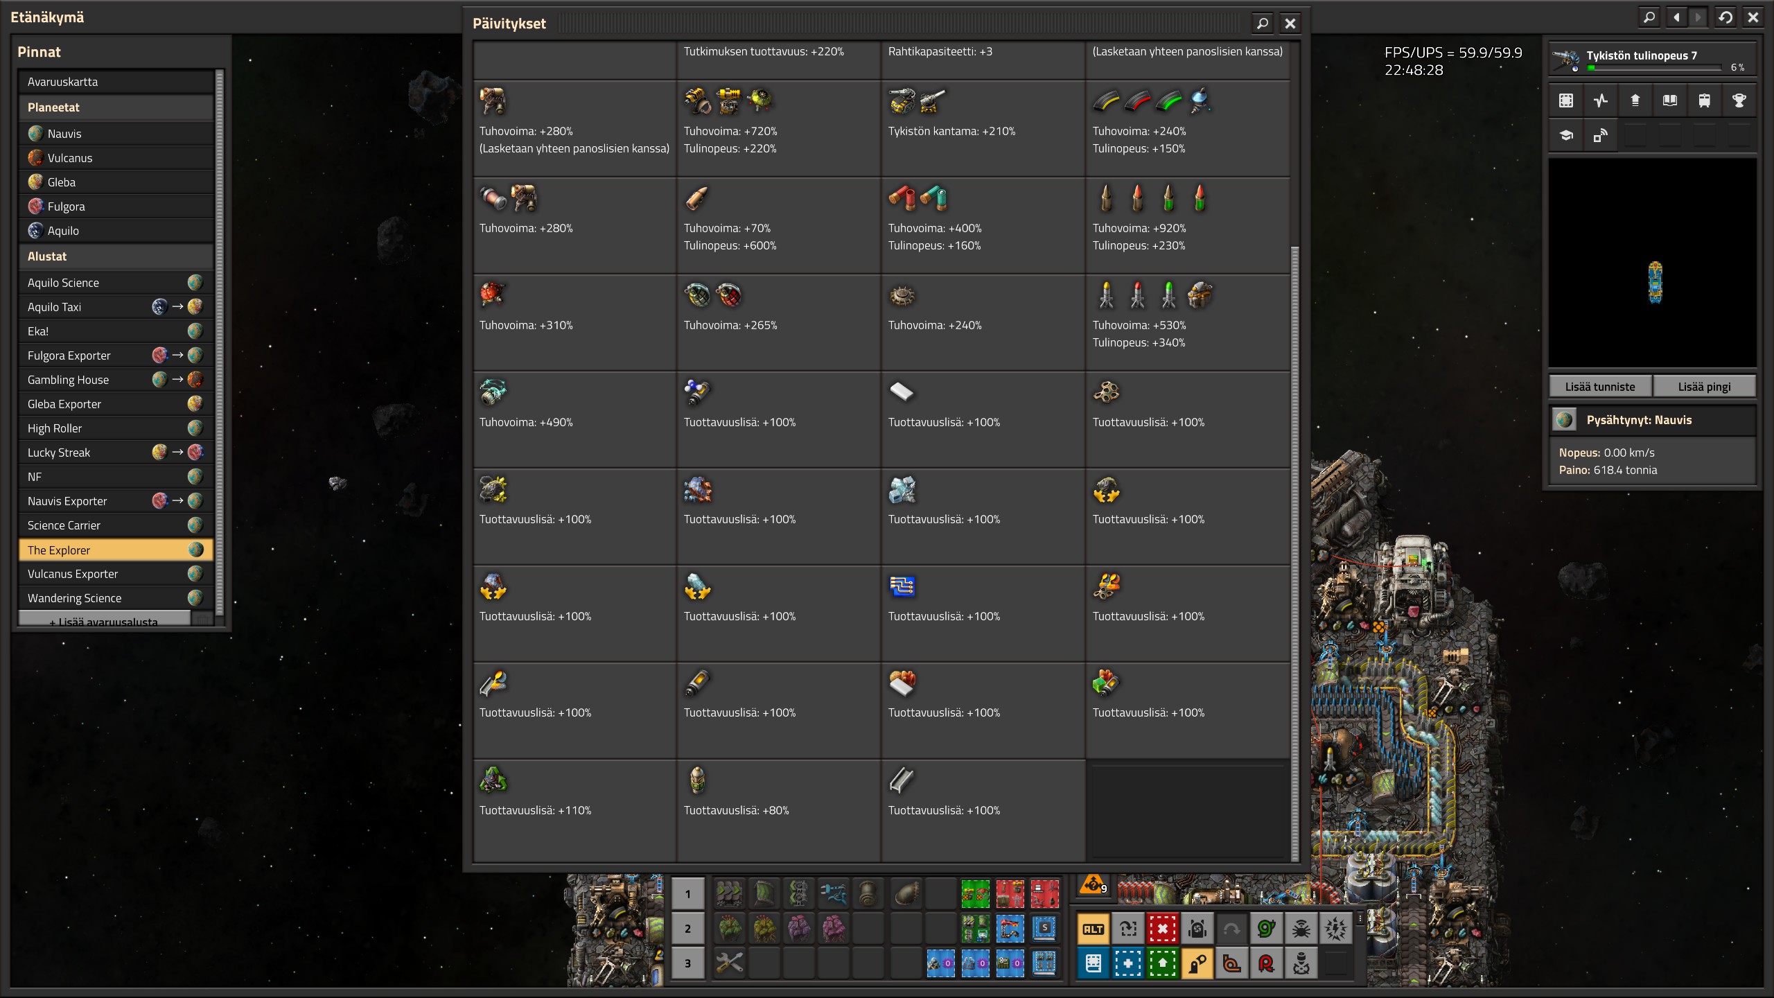Select the spidertron remote shortcut

1301,929
